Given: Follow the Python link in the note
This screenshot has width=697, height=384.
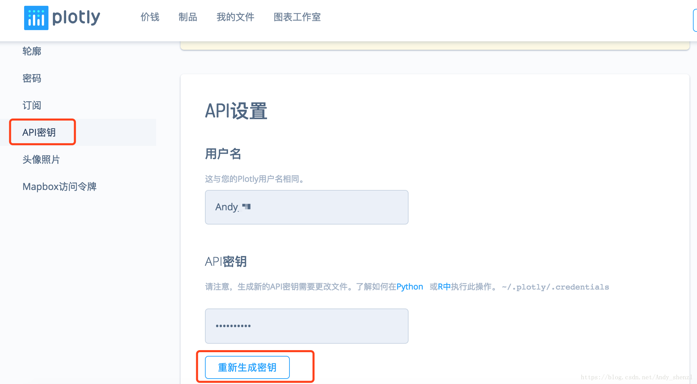Looking at the screenshot, I should (x=410, y=287).
